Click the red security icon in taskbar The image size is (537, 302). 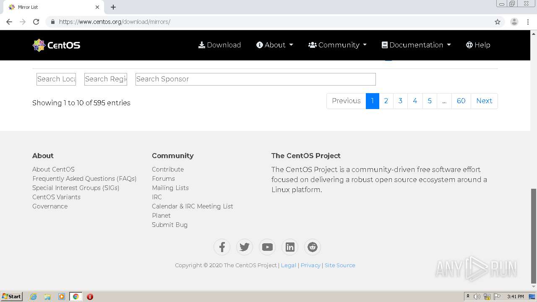pyautogui.click(x=90, y=297)
